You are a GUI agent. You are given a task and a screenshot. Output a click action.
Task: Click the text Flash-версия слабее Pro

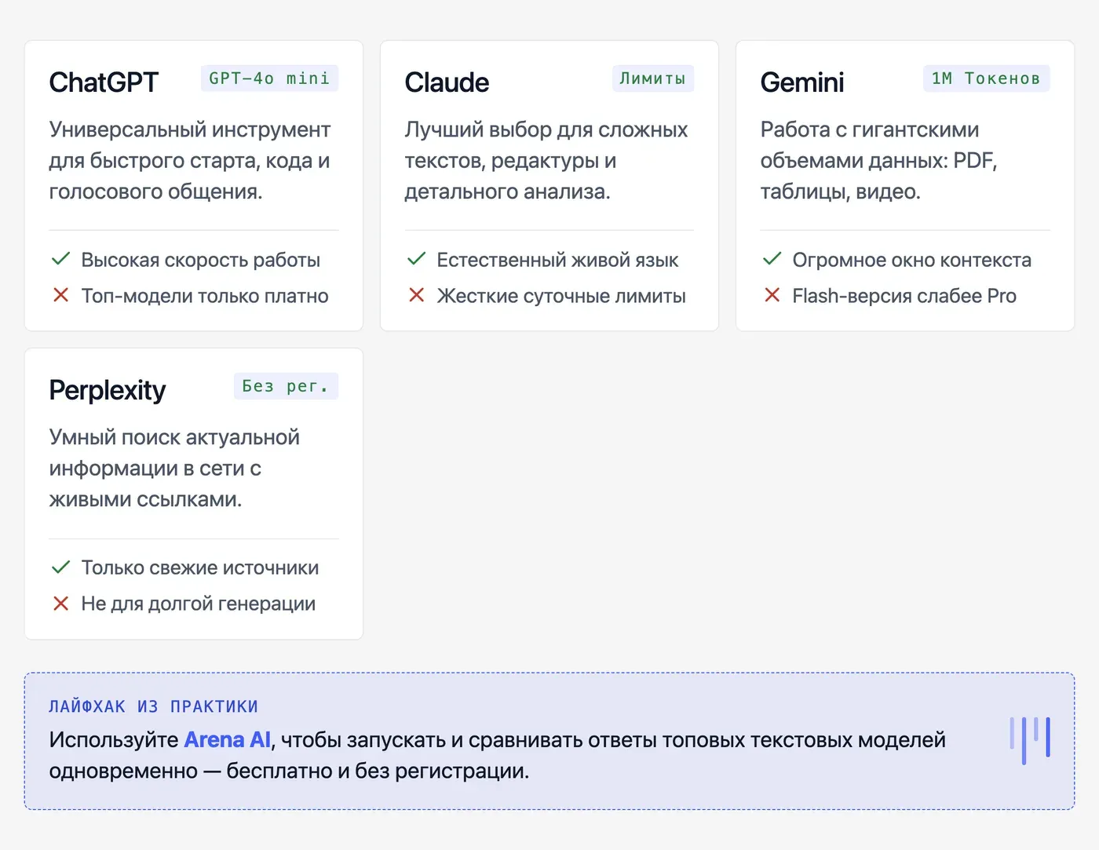[x=904, y=296]
